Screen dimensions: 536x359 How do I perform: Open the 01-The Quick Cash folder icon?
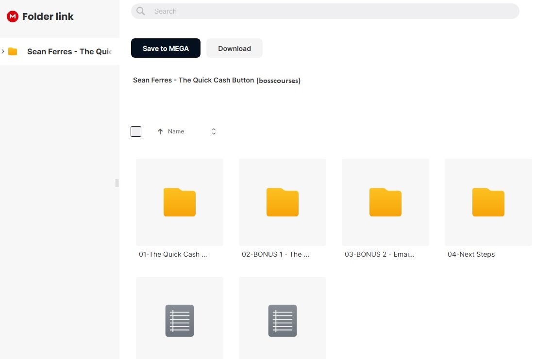click(180, 202)
